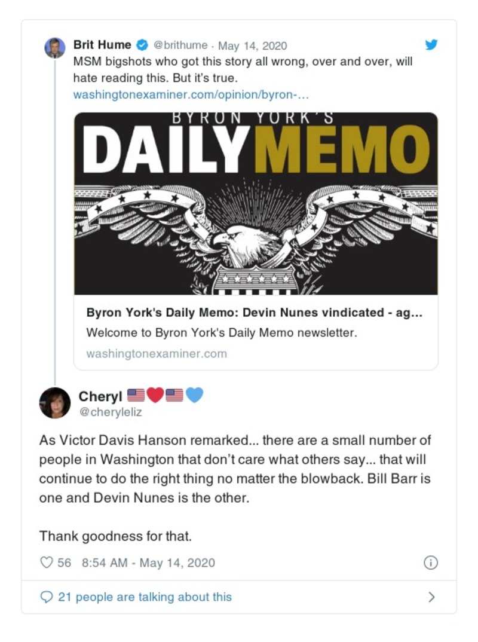Click the Twitter bird logo icon
The image size is (478, 642).
tap(431, 45)
